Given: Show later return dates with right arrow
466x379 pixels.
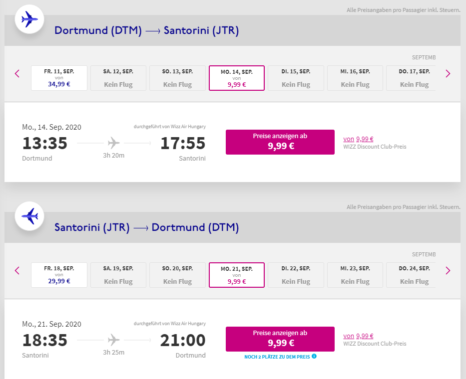Looking at the screenshot, I should pyautogui.click(x=448, y=271).
